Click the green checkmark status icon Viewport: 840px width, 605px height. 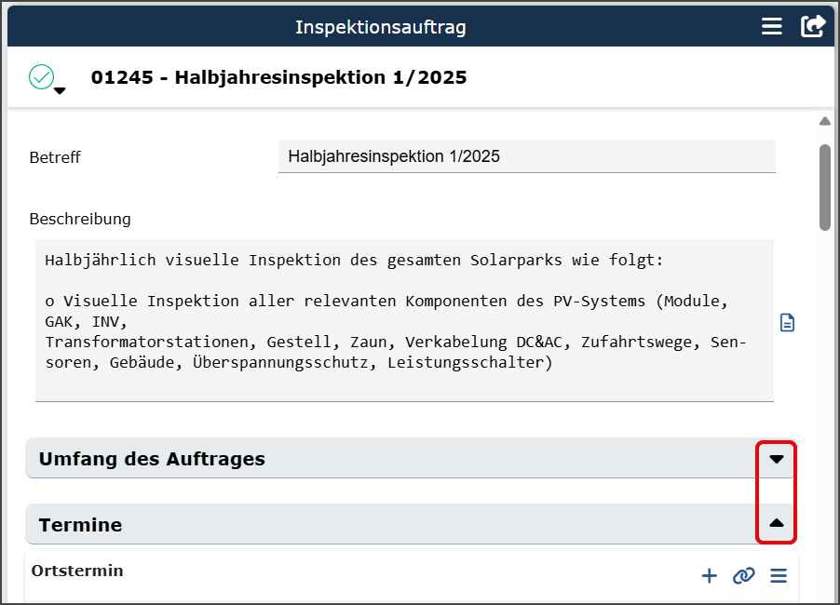(41, 76)
